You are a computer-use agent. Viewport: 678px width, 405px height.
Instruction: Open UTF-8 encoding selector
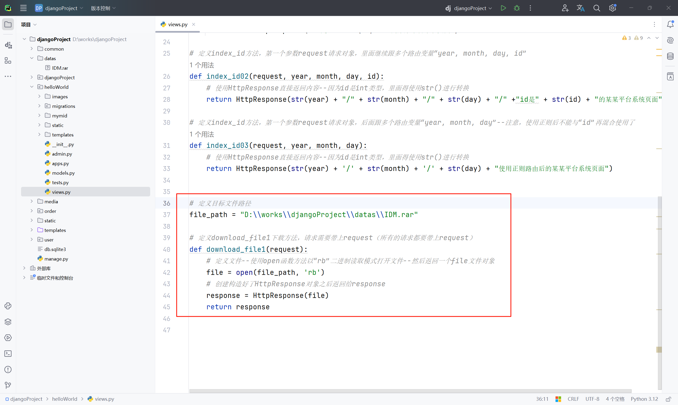(x=592, y=399)
